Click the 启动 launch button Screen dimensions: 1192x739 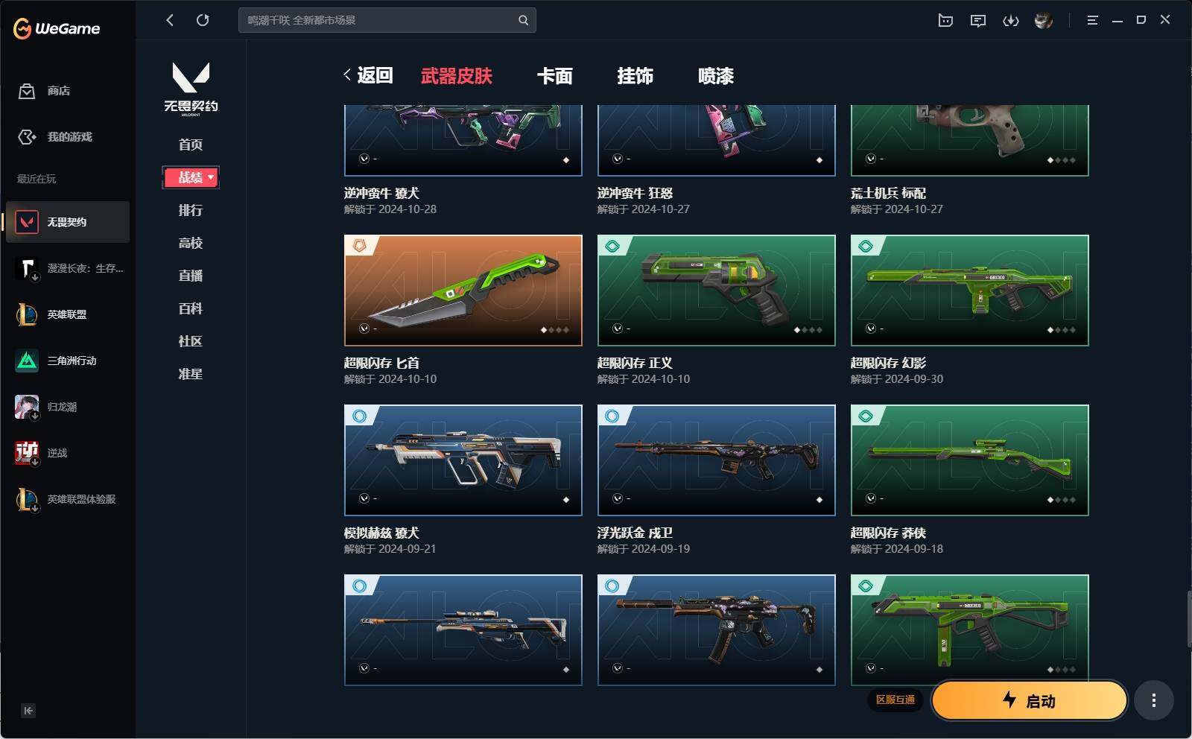[x=1030, y=700]
